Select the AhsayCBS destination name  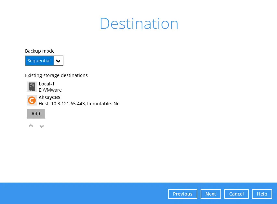click(x=49, y=97)
